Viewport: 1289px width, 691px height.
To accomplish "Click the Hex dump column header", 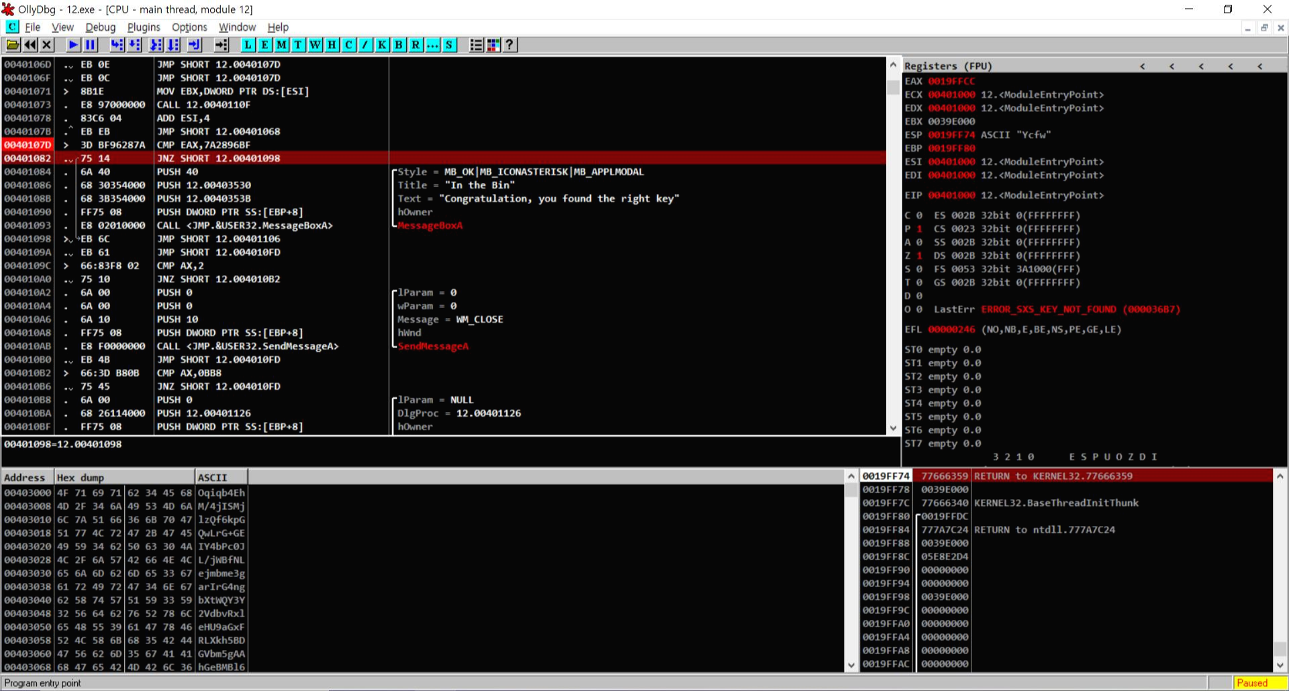I will [x=125, y=478].
